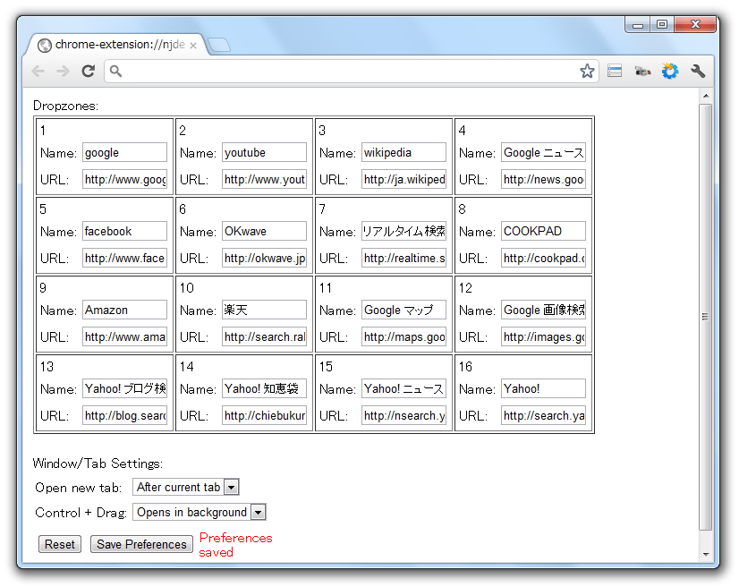Open the blue gear extension icon
This screenshot has height=587, width=739.
click(670, 72)
